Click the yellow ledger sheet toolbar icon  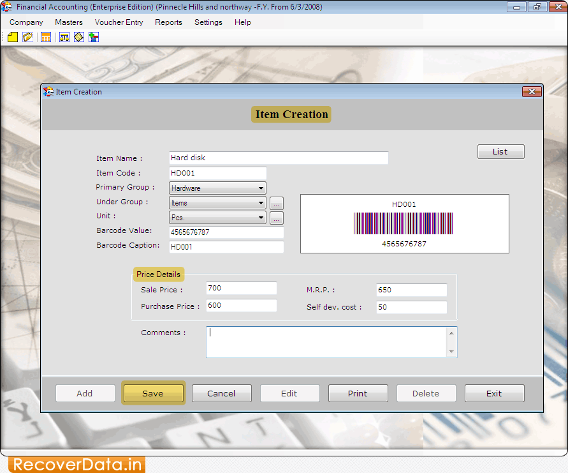(79, 37)
